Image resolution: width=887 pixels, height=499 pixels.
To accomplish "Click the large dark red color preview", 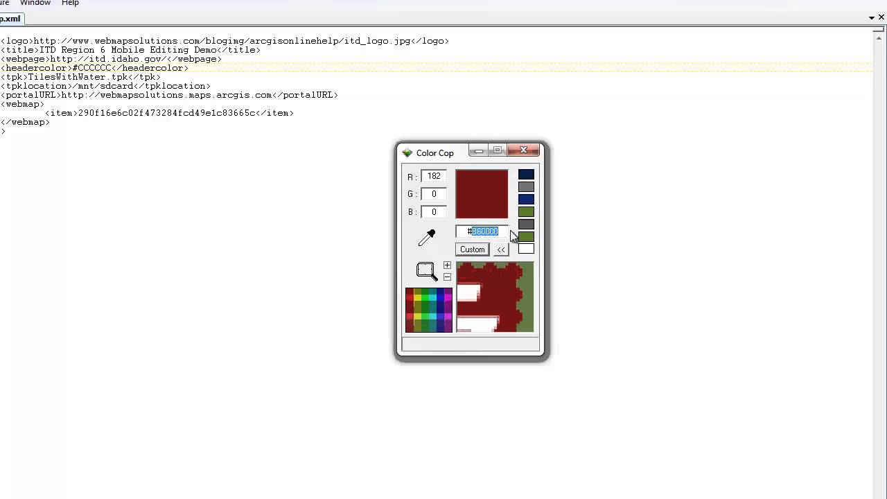I will [482, 194].
